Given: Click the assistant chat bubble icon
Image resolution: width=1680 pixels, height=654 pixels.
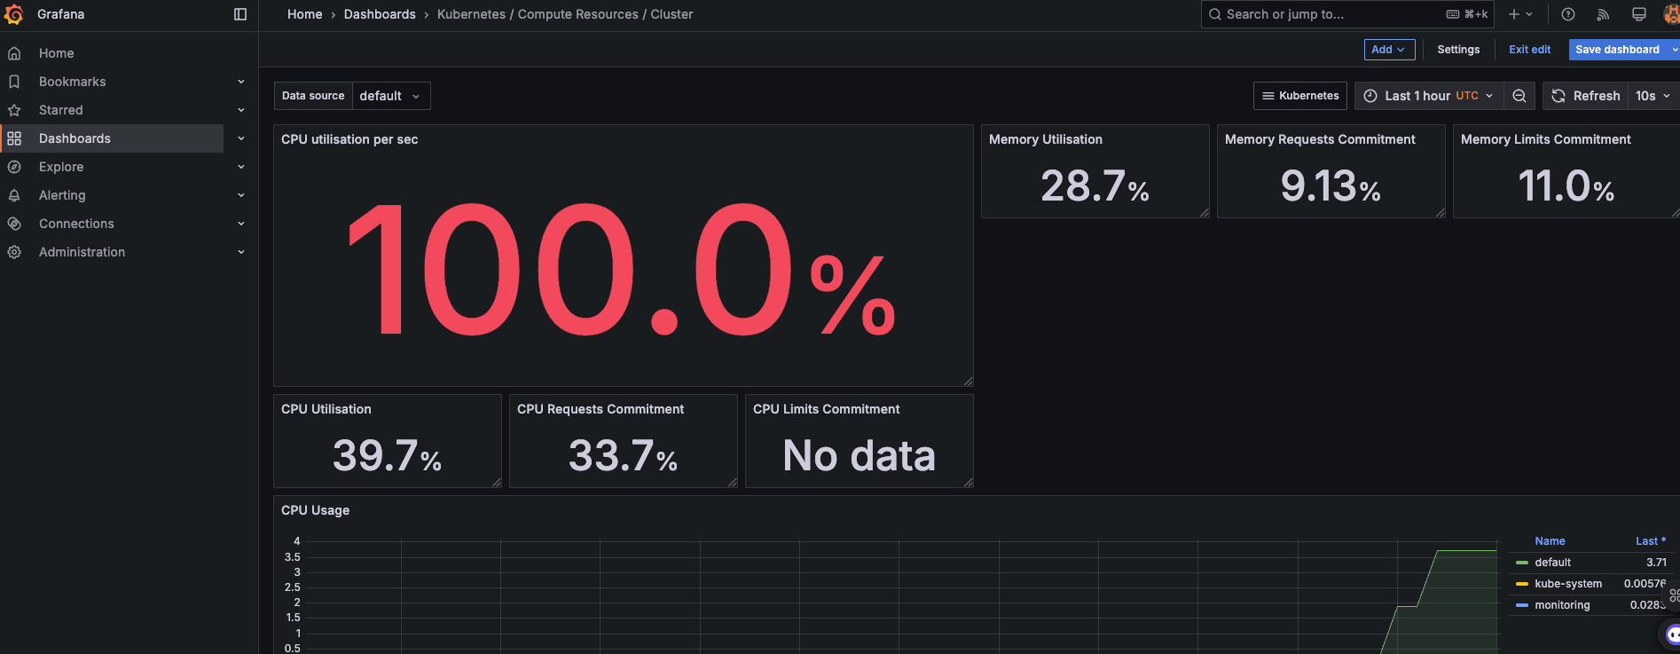Looking at the screenshot, I should point(1672,634).
